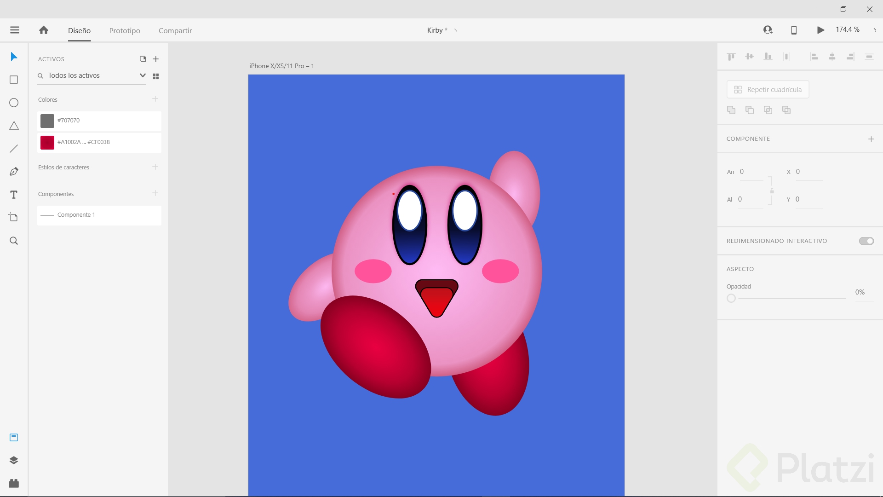Activate the Zoom tool
The width and height of the screenshot is (883, 497).
[x=14, y=241]
